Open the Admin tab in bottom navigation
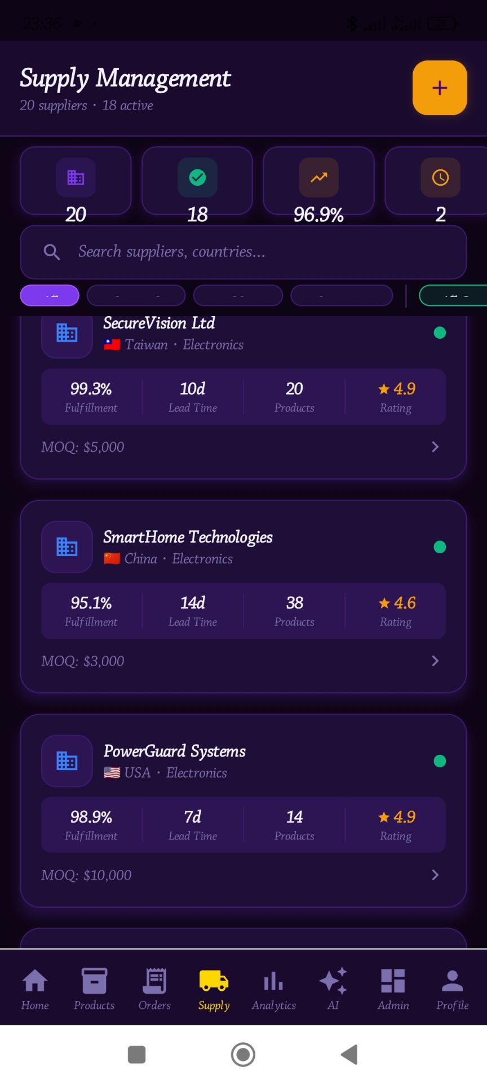Screen dimensions: 487x1084 click(393, 988)
